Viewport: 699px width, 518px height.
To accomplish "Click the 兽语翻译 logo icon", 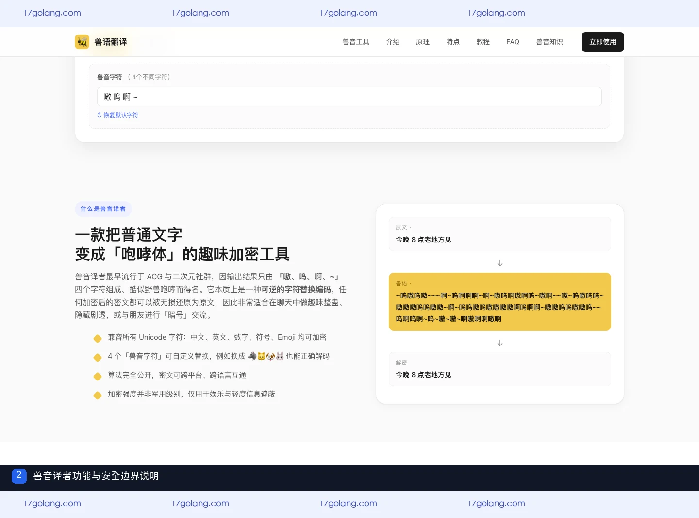I will point(82,42).
